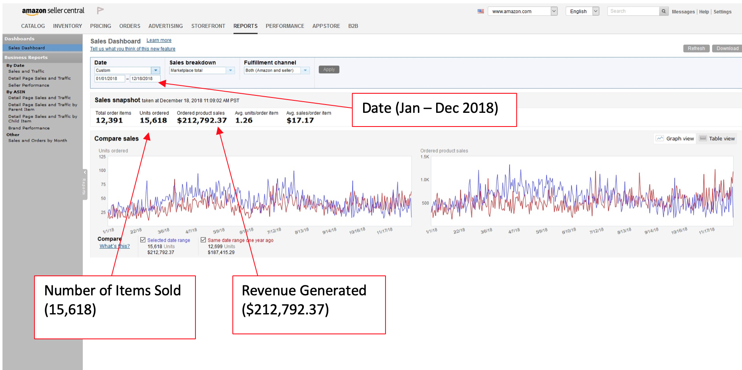Open Tell us what you think link
This screenshot has height=370, width=742.
click(133, 49)
